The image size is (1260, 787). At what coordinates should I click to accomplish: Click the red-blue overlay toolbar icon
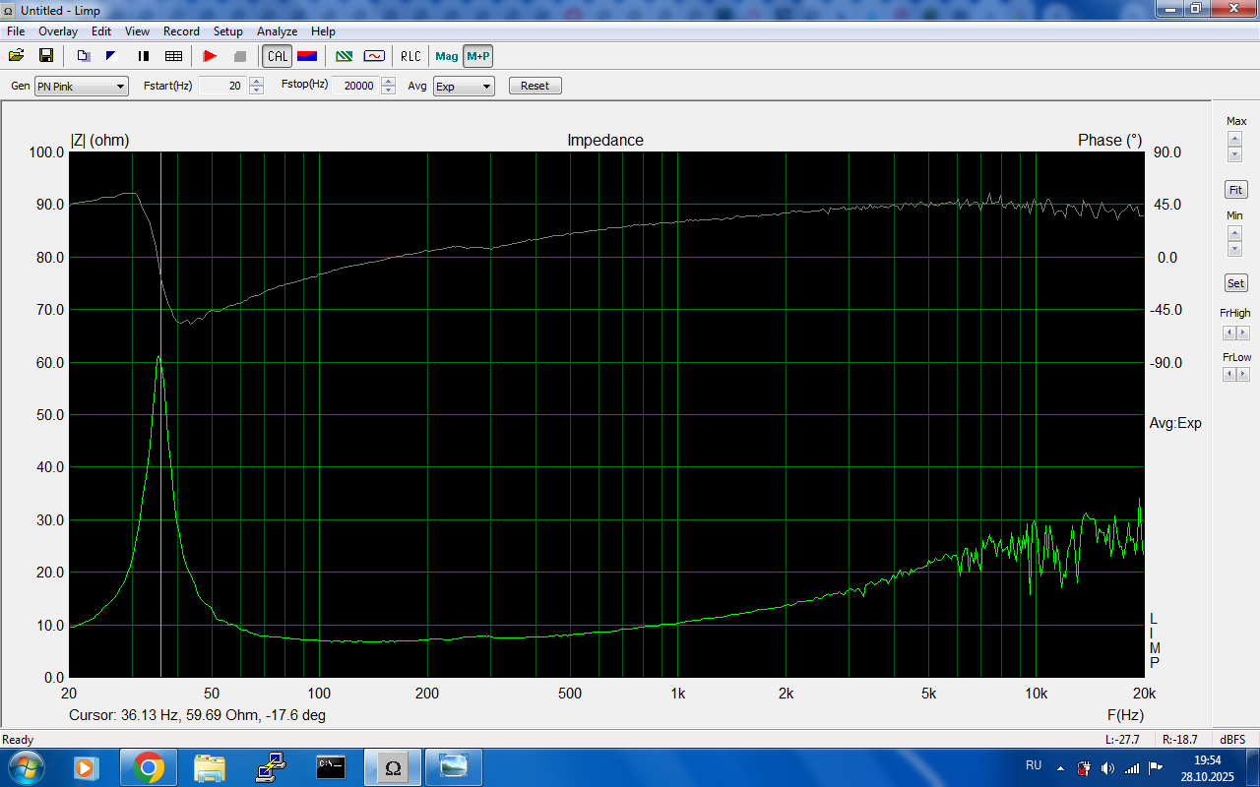coord(307,56)
